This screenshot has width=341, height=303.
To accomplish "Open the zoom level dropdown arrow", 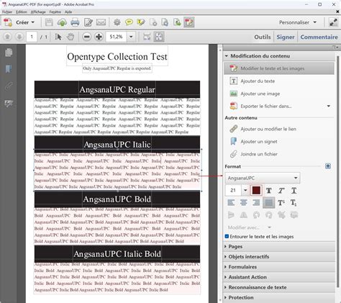I will [x=131, y=37].
